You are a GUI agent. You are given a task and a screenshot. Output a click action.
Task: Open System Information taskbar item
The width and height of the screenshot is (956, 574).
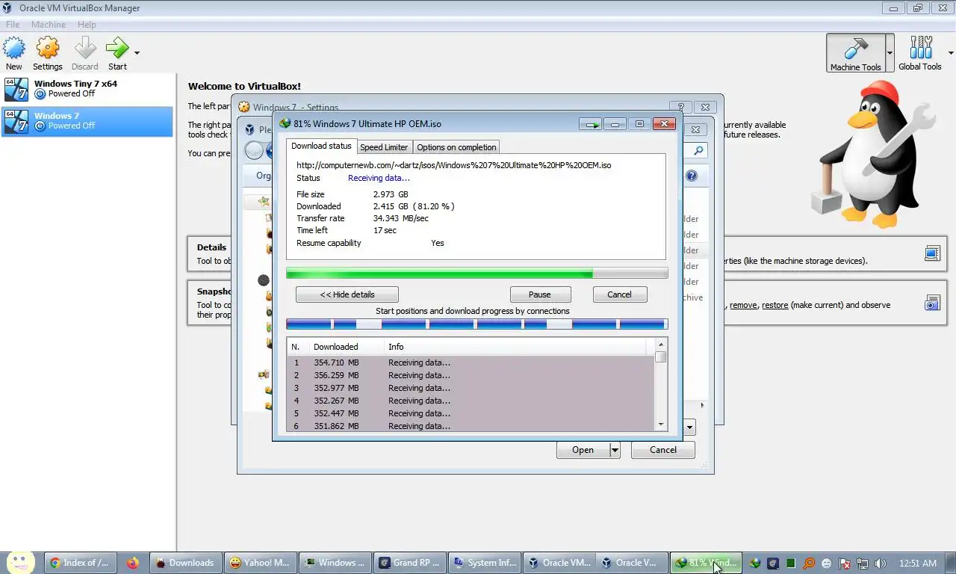point(484,563)
